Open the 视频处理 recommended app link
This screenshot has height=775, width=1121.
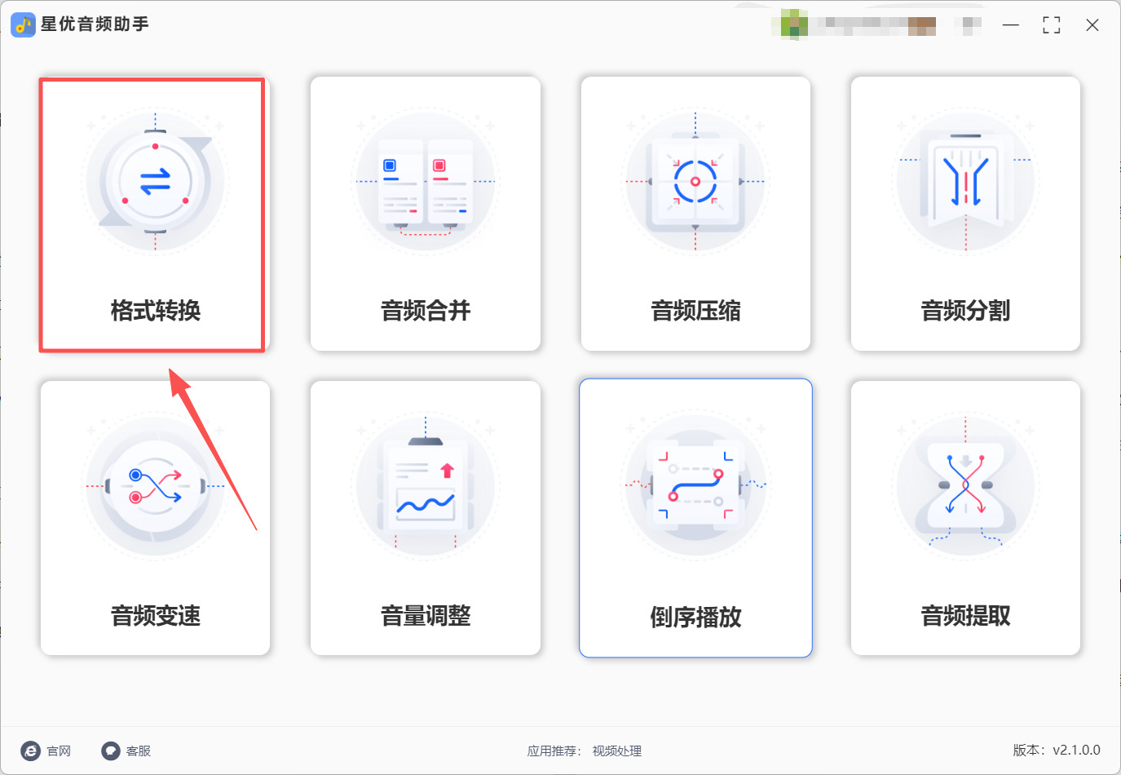pos(617,751)
